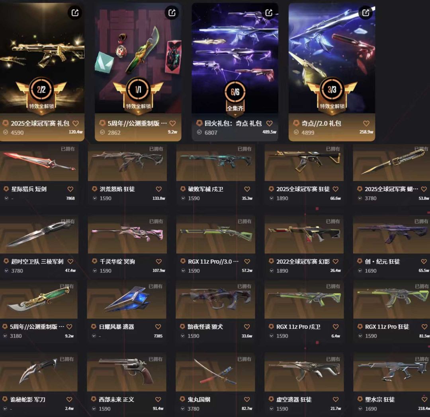Share the 2025全球冠军赛 礼包 bundle card

point(75,13)
